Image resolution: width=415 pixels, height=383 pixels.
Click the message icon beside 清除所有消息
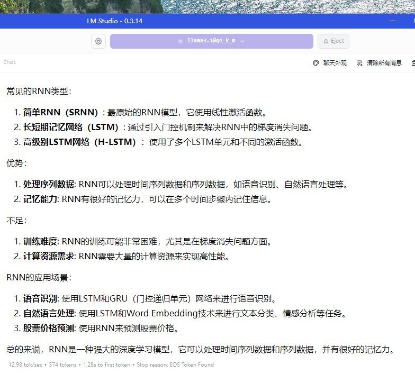tap(359, 63)
